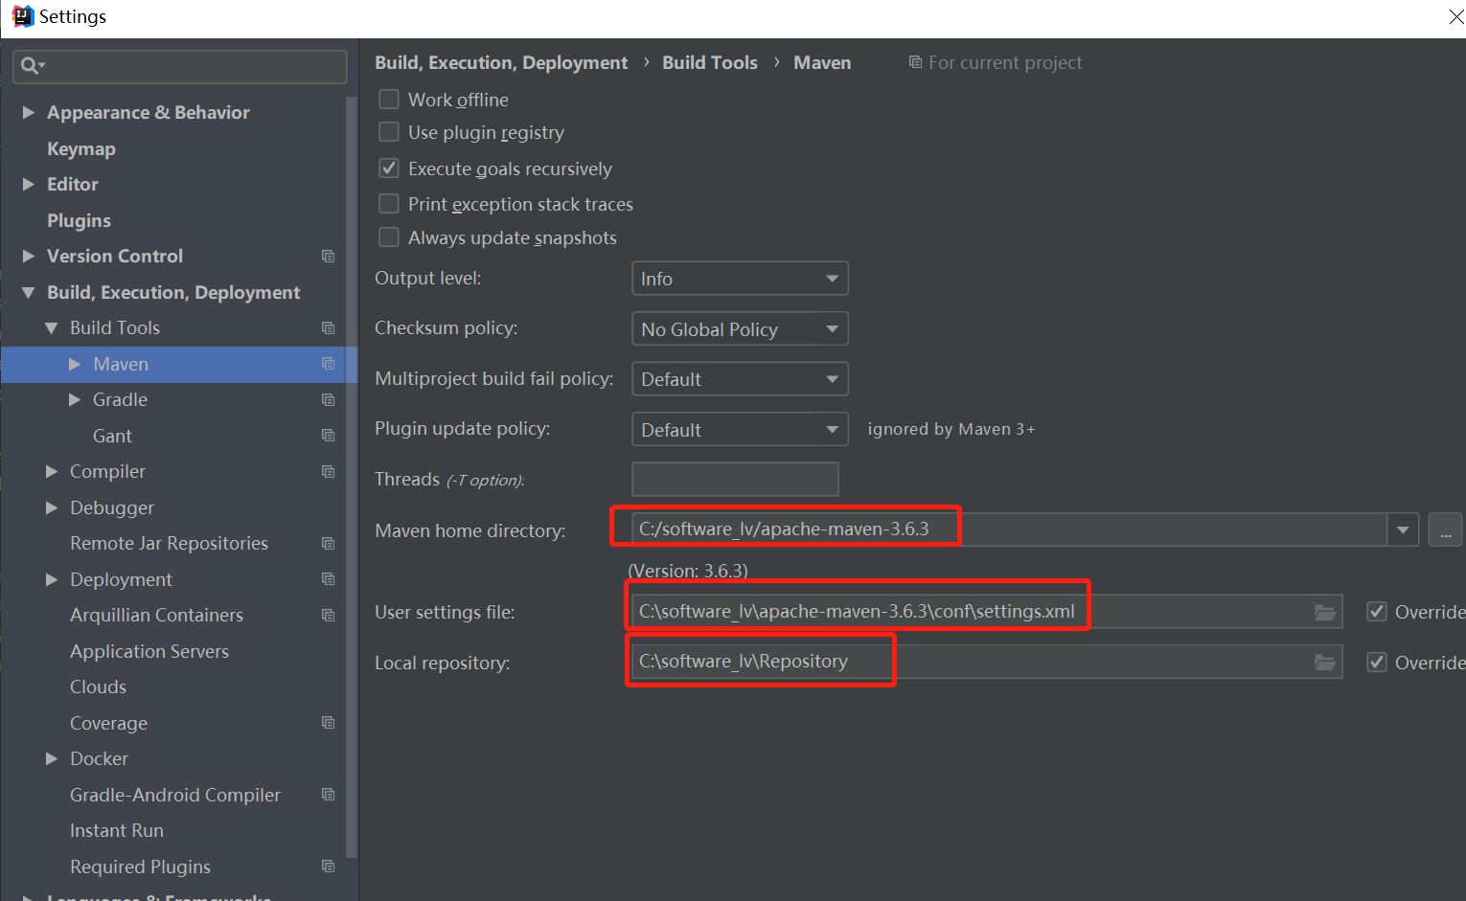Expand the Docker node

[x=52, y=759]
